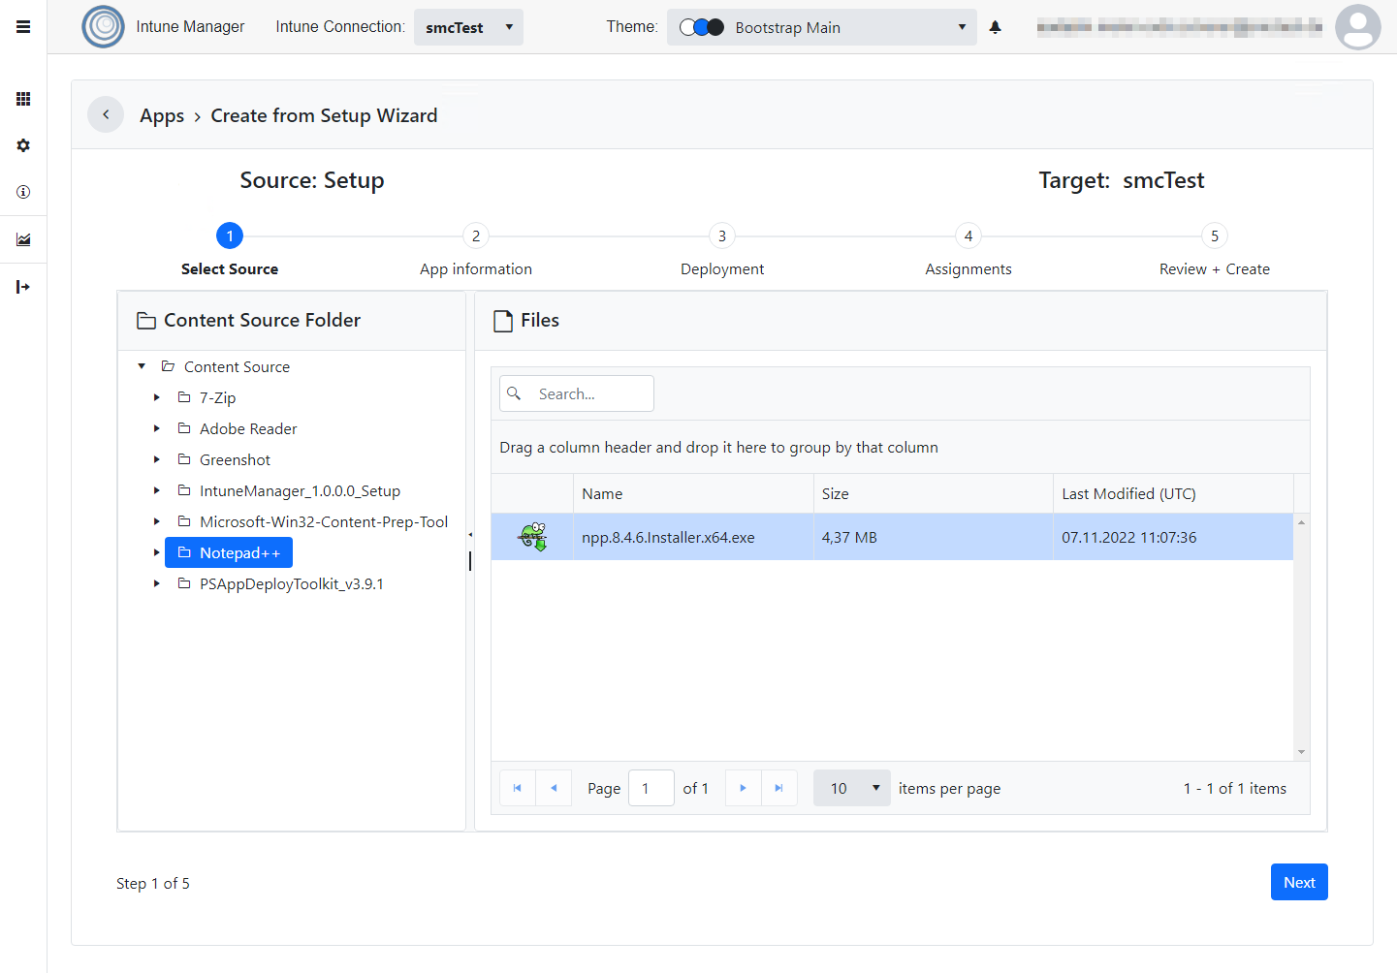Open the Intune Connection smcTest dropdown
1397x973 pixels.
coord(468,27)
